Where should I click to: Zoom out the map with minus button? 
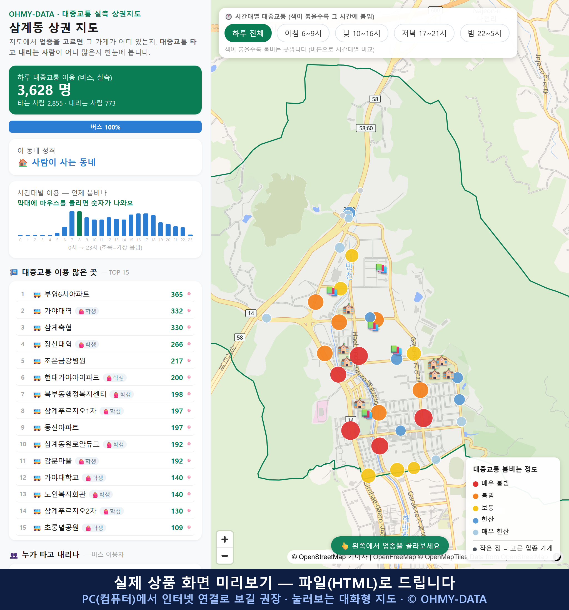(224, 556)
